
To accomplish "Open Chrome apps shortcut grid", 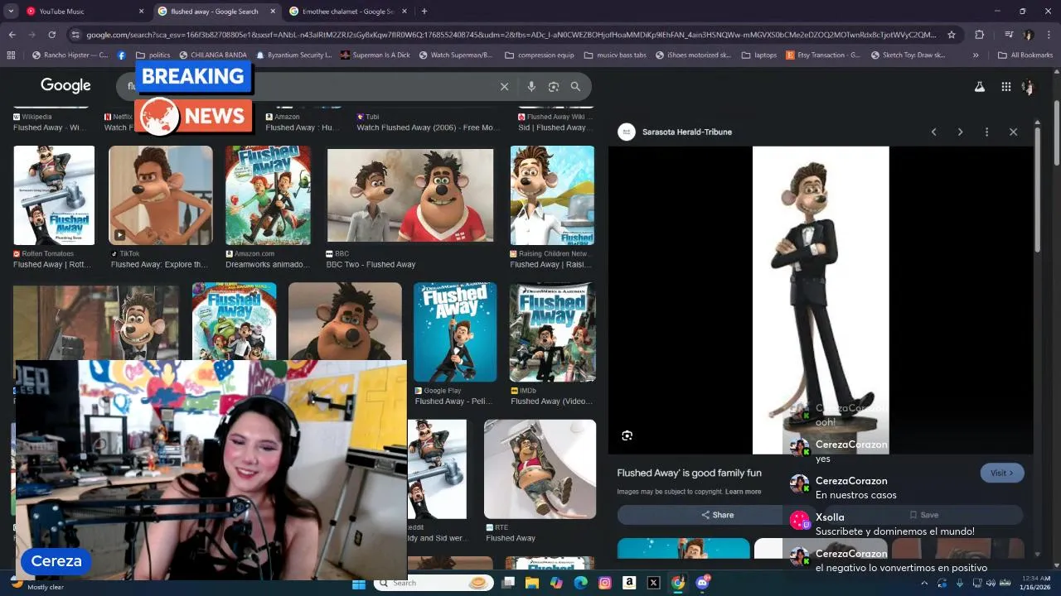I will (x=11, y=55).
